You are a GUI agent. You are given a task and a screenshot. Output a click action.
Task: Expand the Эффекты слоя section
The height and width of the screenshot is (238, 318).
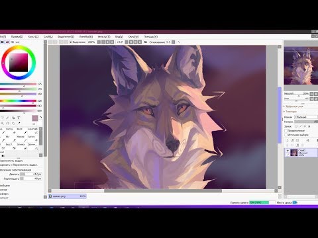coord(293,106)
